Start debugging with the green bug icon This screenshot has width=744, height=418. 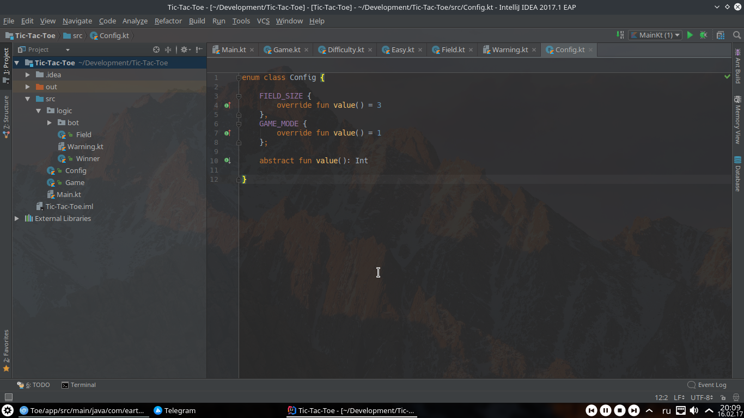pos(704,35)
